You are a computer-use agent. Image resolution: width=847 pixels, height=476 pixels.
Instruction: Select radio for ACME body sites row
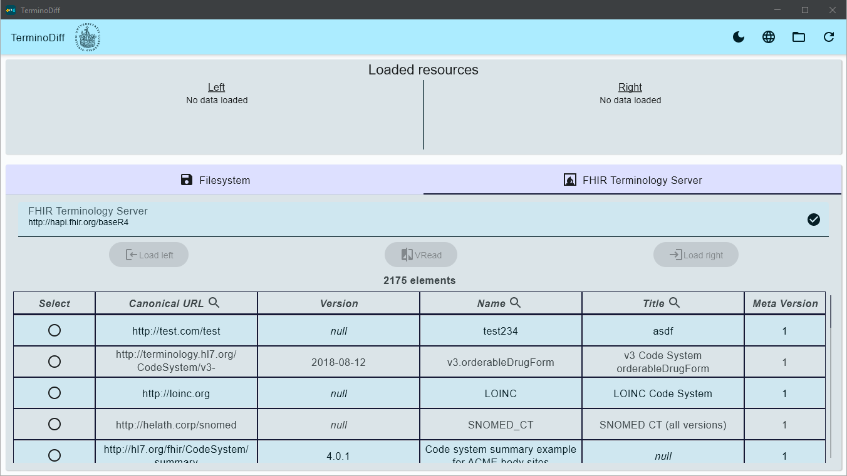55,455
